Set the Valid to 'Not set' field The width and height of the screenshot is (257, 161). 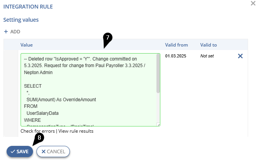pos(207,56)
